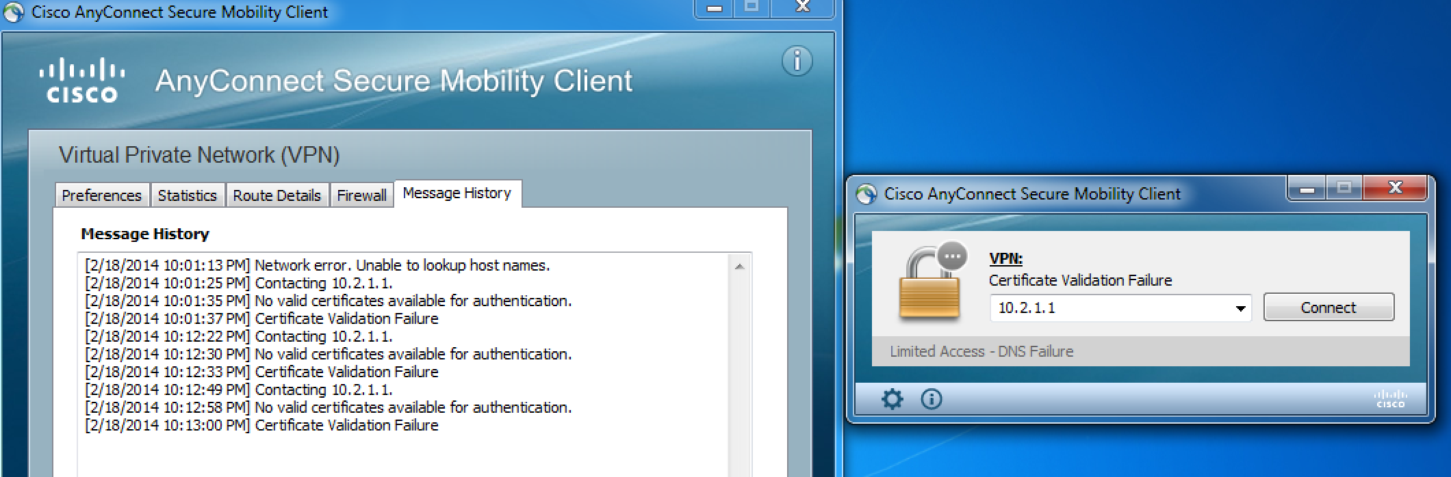The height and width of the screenshot is (477, 1451).
Task: Click the AnyConnect title bar icon in small window
Action: 866,194
